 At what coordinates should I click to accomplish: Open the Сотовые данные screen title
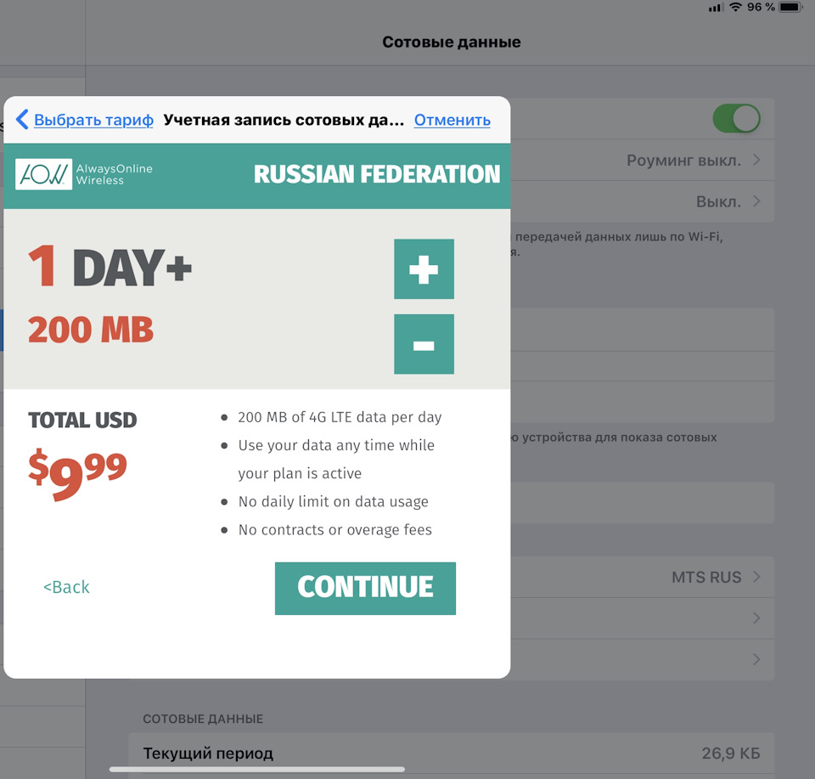(452, 41)
